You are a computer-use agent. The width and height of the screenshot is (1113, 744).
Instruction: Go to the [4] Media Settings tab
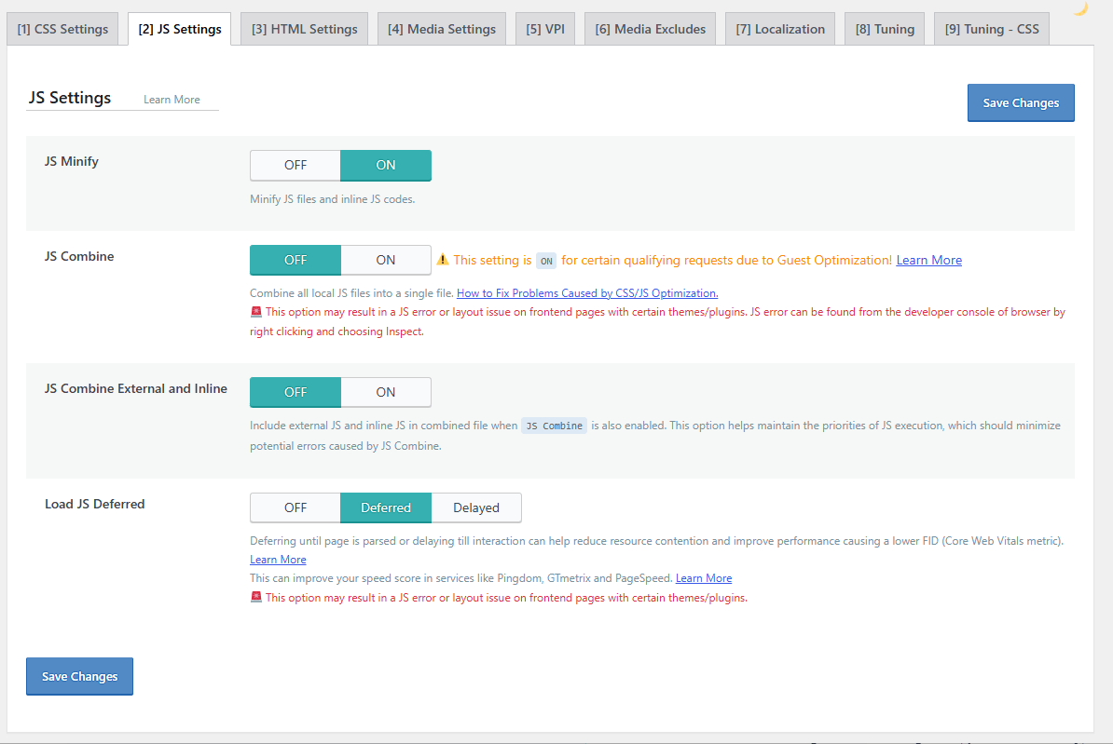[442, 29]
